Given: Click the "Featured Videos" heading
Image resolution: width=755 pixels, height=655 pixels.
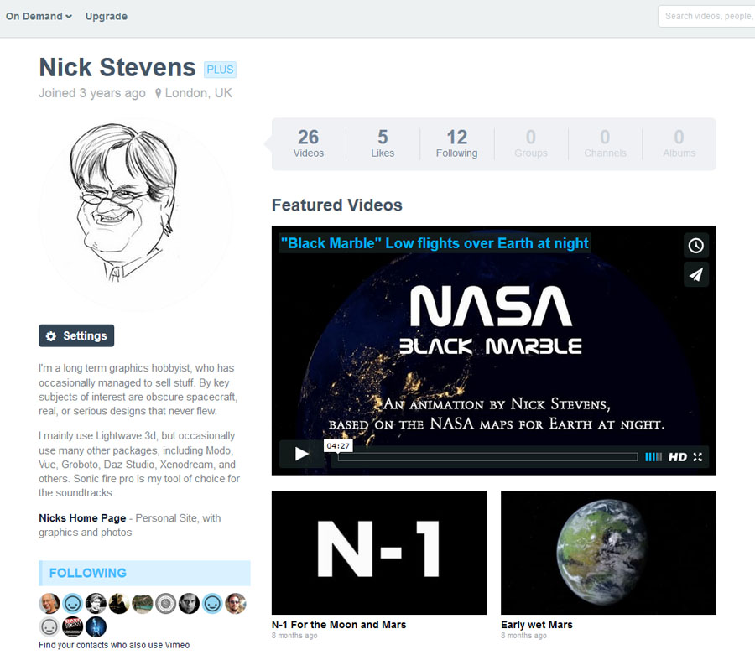Looking at the screenshot, I should coord(337,205).
